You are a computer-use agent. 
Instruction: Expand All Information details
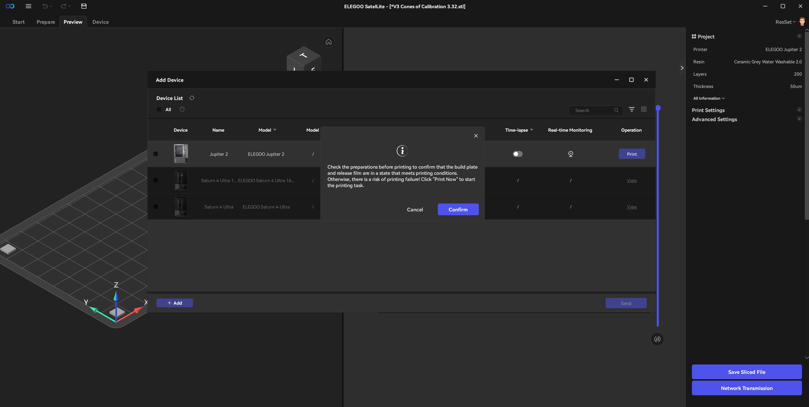709,98
